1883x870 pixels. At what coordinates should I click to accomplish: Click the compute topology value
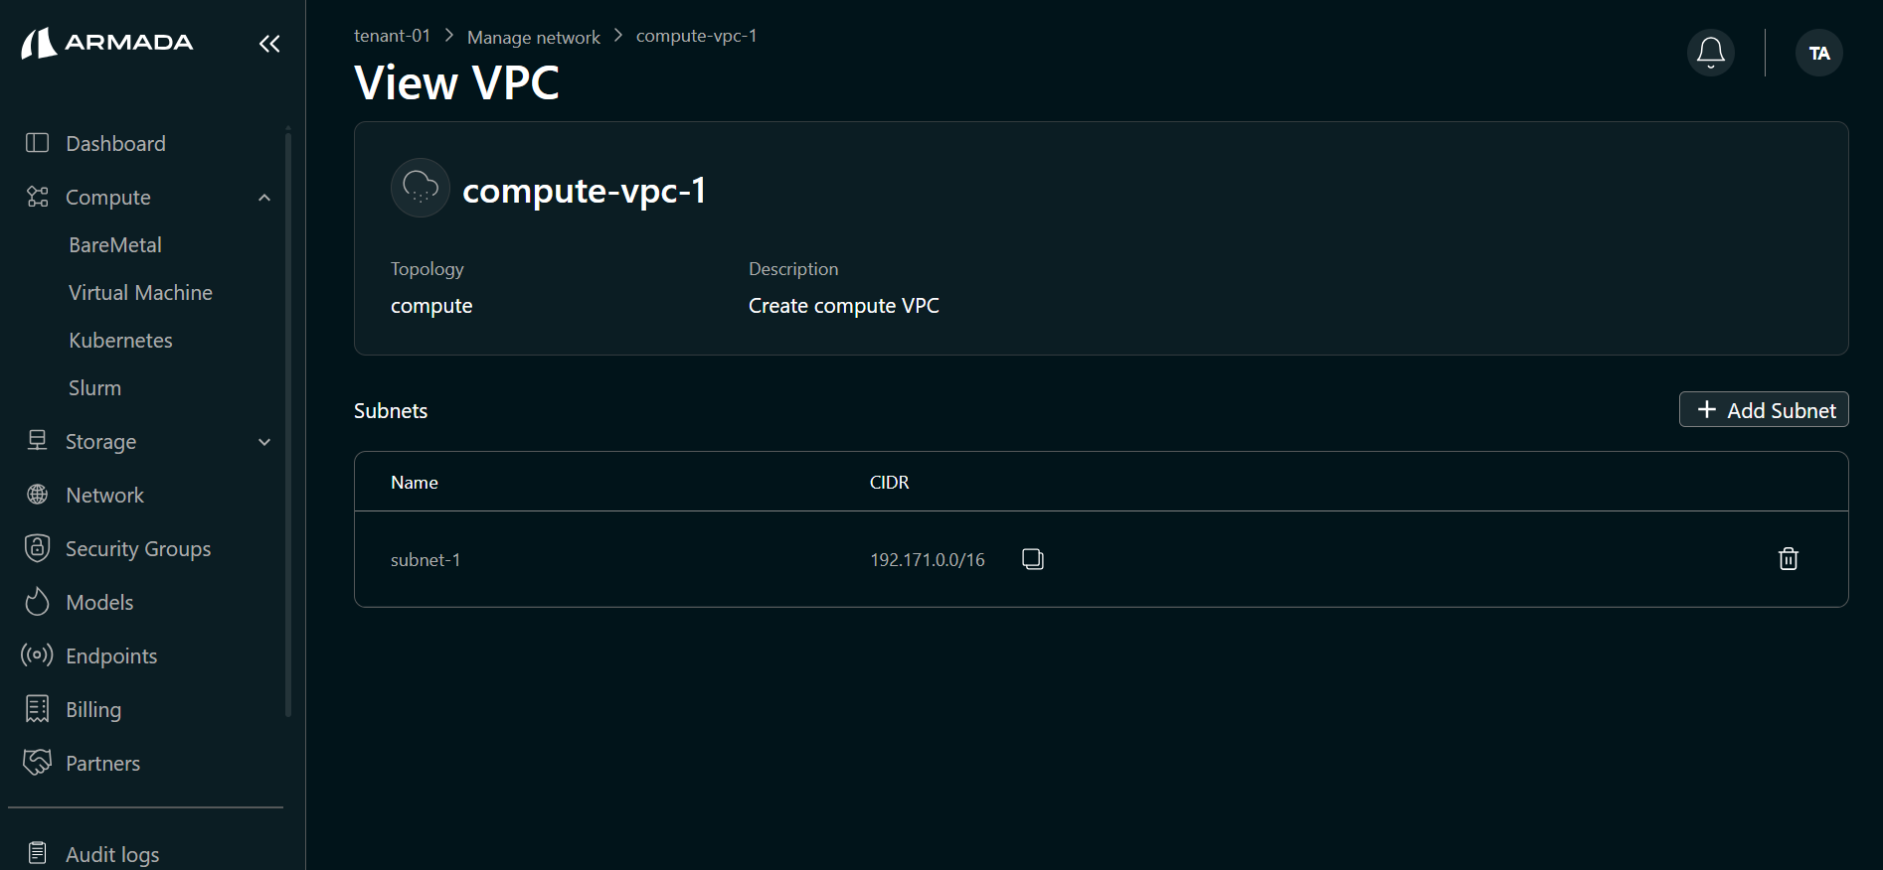tap(431, 306)
